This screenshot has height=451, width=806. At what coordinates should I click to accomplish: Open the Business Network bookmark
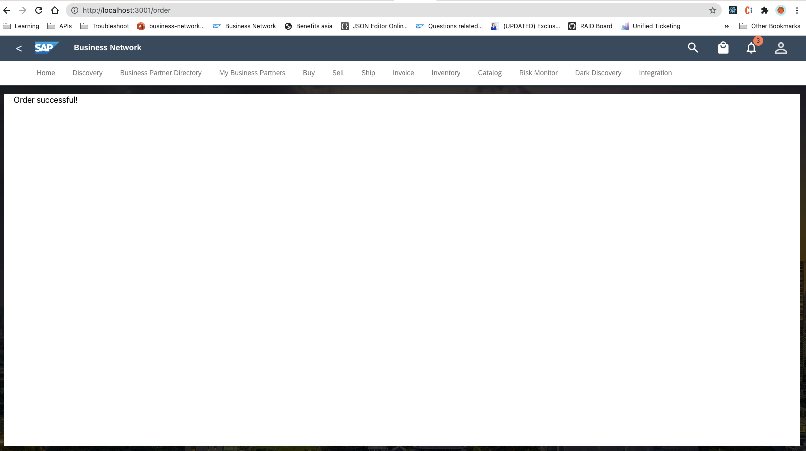click(245, 26)
